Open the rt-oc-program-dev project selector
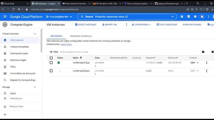214x120 pixels. 59,17
